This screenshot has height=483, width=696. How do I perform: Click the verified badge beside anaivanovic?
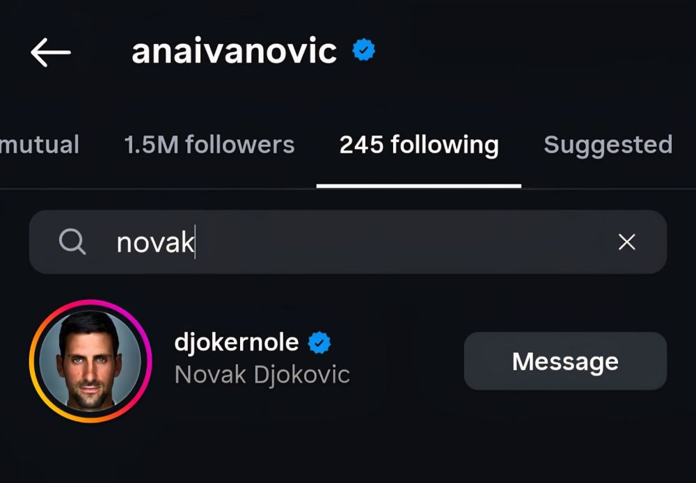point(363,49)
